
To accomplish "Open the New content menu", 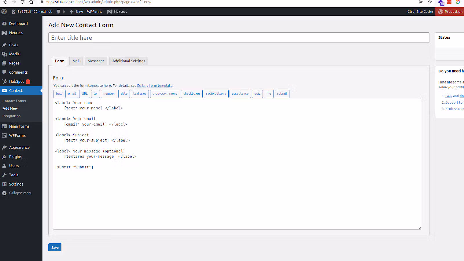I will (76, 12).
